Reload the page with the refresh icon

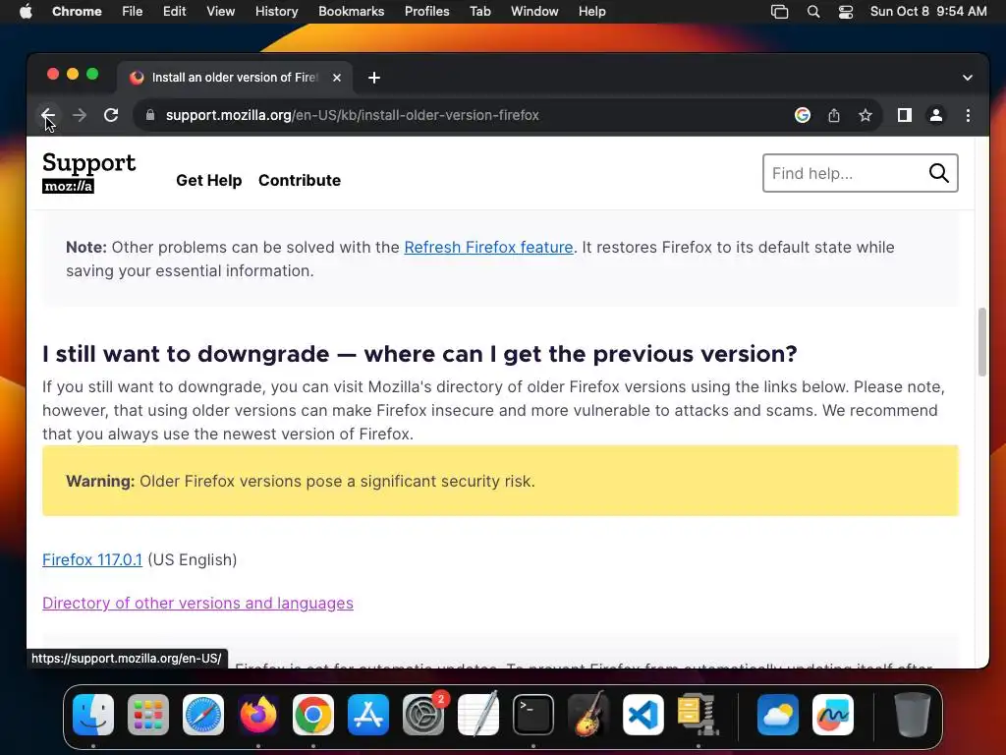click(x=111, y=116)
